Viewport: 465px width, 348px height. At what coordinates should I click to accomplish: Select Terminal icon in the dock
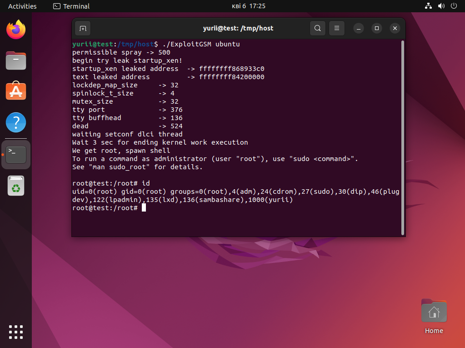click(16, 155)
